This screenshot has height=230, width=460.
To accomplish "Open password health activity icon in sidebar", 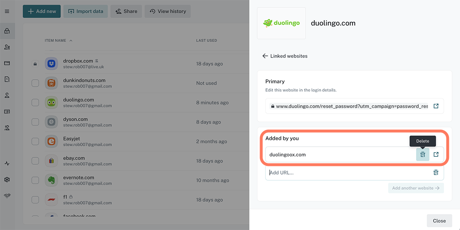I will click(7, 163).
